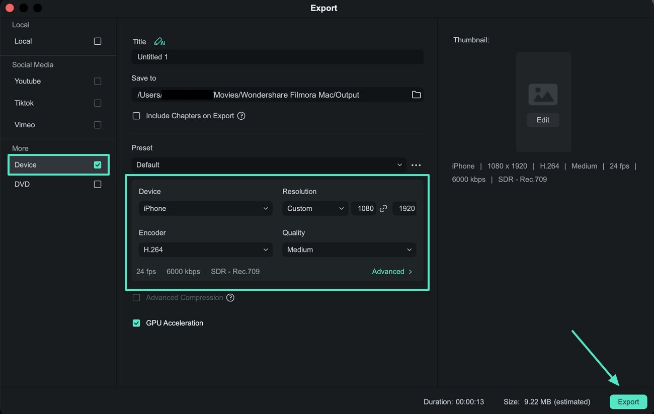Click the thumbnail image placeholder icon
The image size is (654, 414).
coord(543,95)
